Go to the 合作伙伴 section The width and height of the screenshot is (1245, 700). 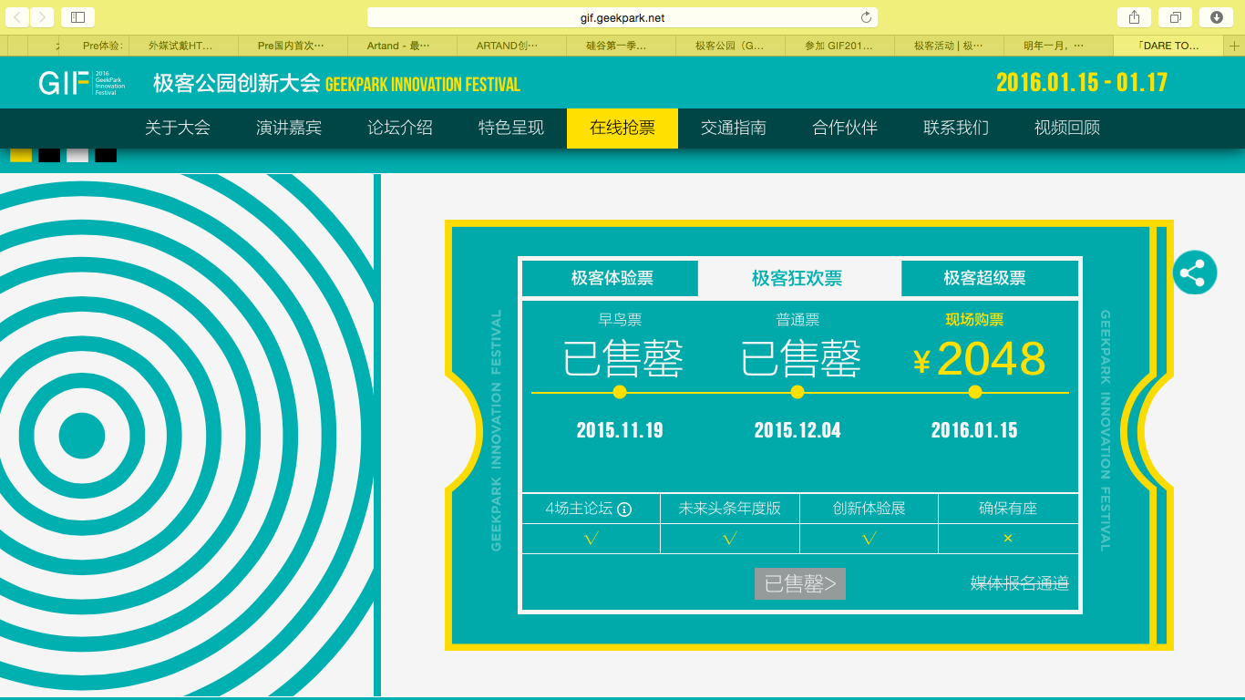click(x=845, y=128)
